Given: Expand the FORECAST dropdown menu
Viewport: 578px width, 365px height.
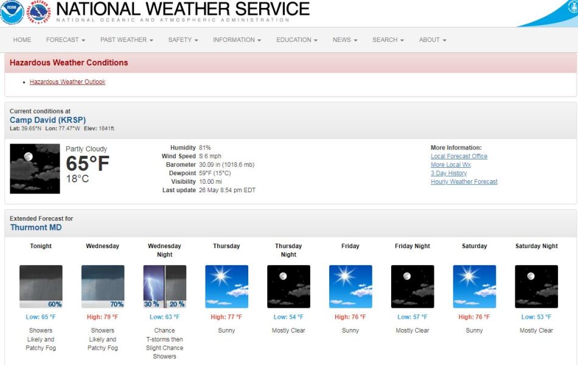Looking at the screenshot, I should (66, 40).
